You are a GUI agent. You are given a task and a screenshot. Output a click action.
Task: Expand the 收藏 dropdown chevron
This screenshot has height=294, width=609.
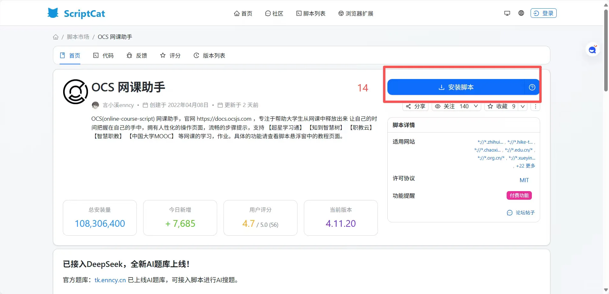click(523, 106)
